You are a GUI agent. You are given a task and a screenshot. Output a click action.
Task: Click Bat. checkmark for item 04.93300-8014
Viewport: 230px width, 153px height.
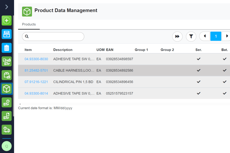point(224,93)
